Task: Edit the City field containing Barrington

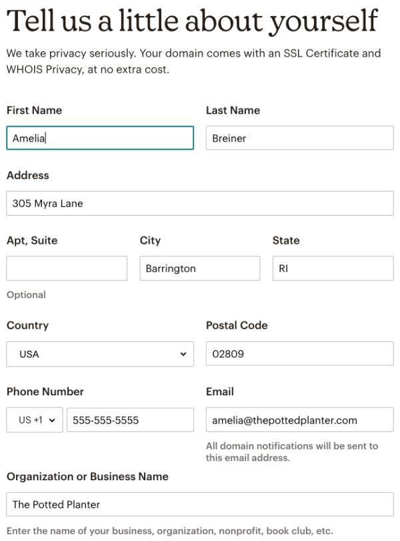Action: pyautogui.click(x=200, y=268)
